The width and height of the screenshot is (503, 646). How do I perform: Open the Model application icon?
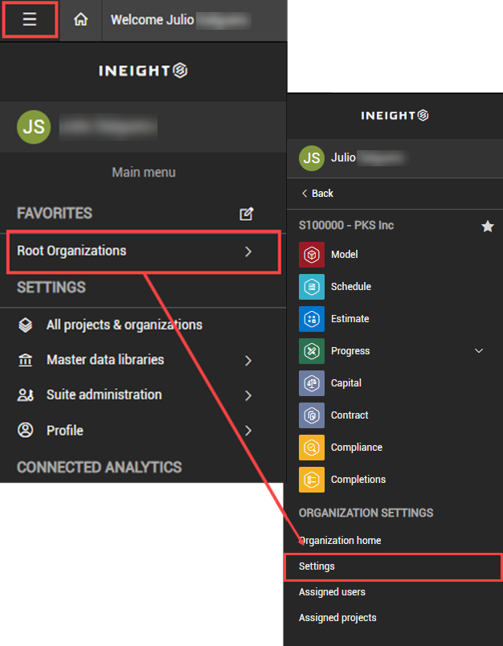click(x=311, y=255)
